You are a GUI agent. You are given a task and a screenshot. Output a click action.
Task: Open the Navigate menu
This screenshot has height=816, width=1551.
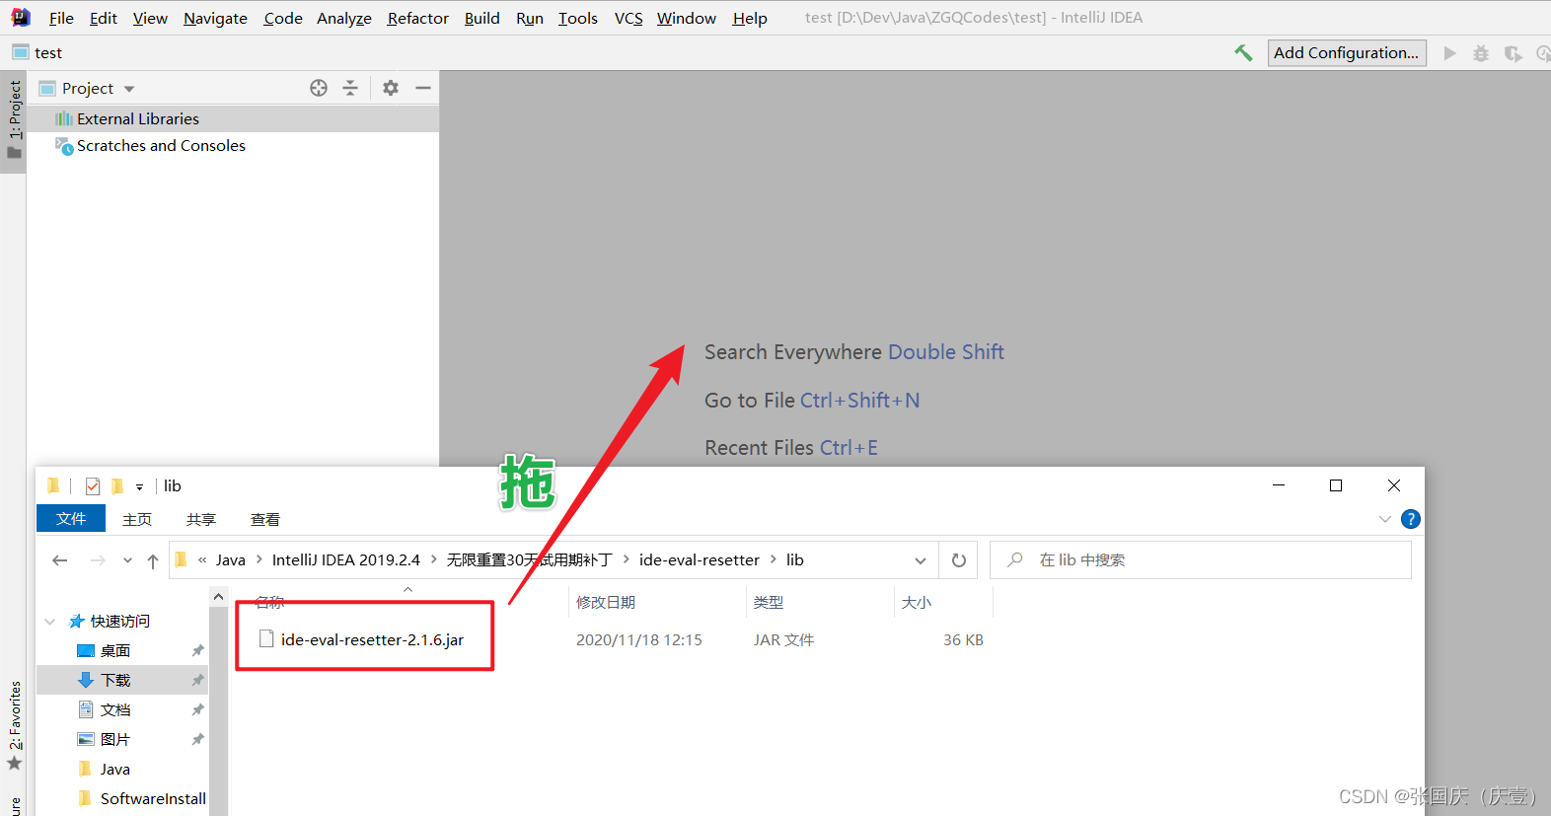click(x=215, y=18)
